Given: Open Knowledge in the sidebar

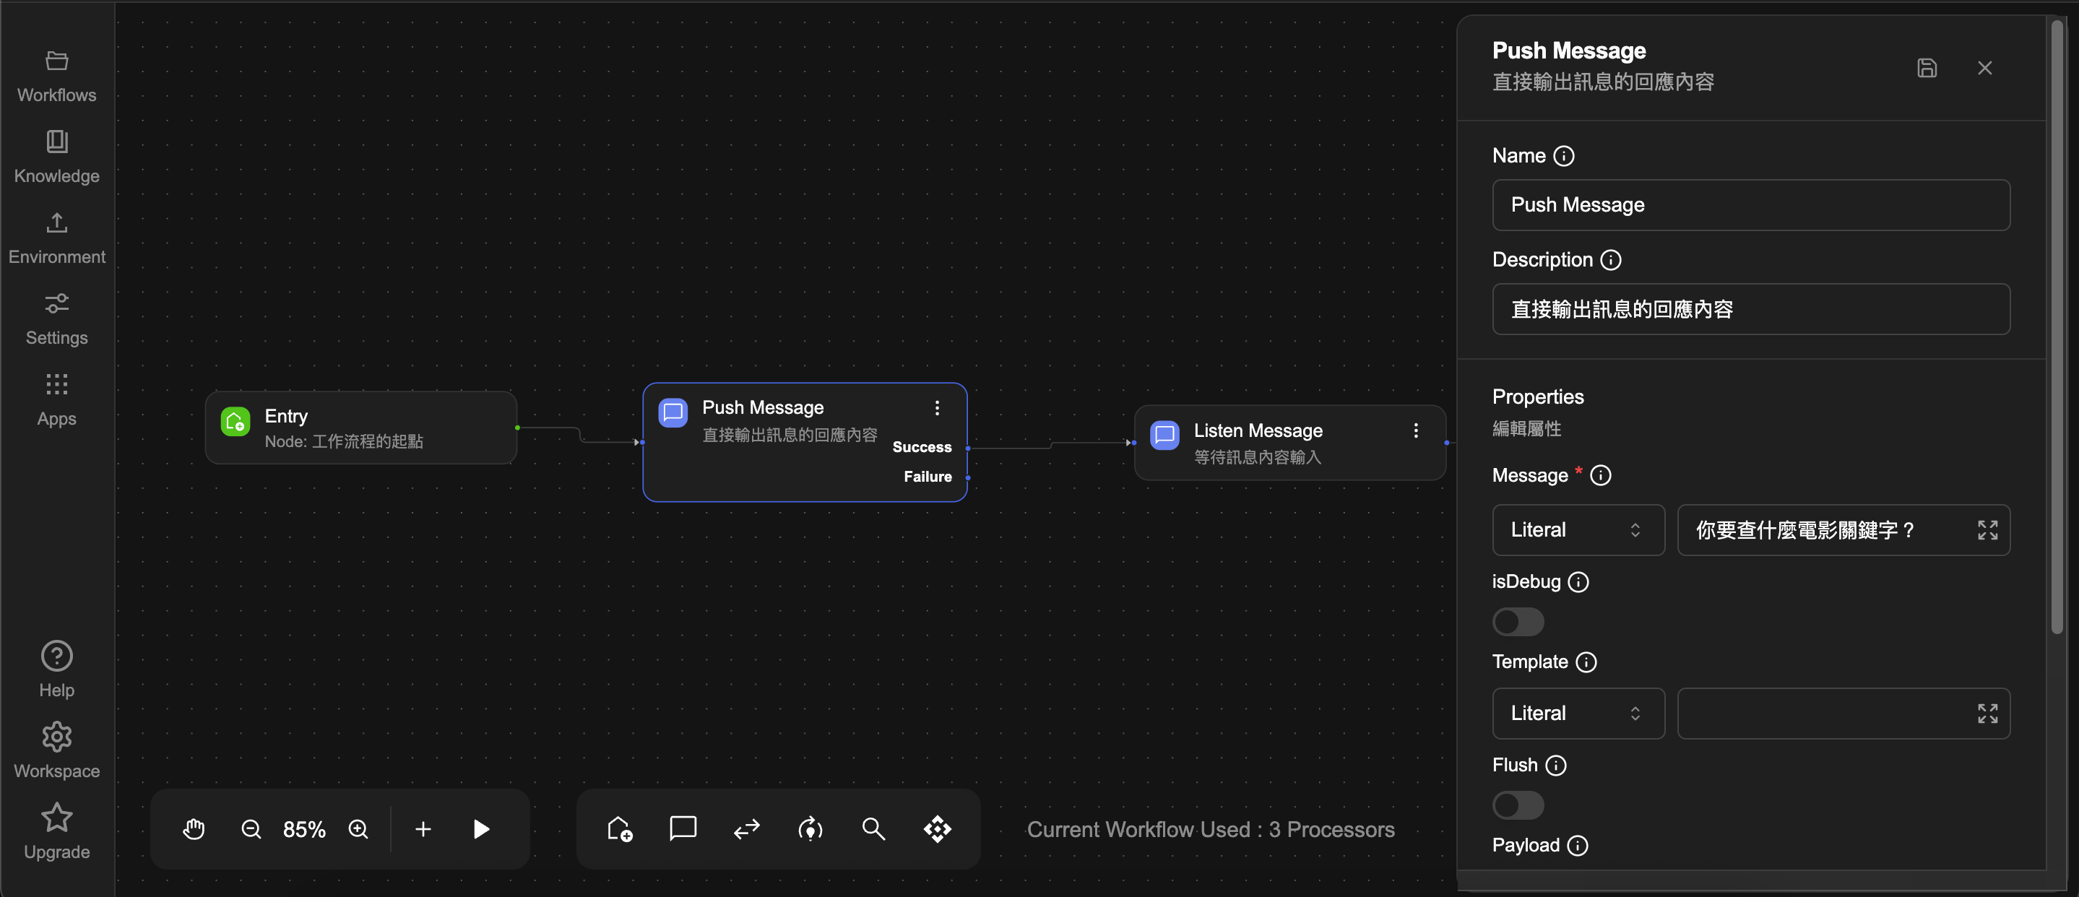Looking at the screenshot, I should [56, 157].
